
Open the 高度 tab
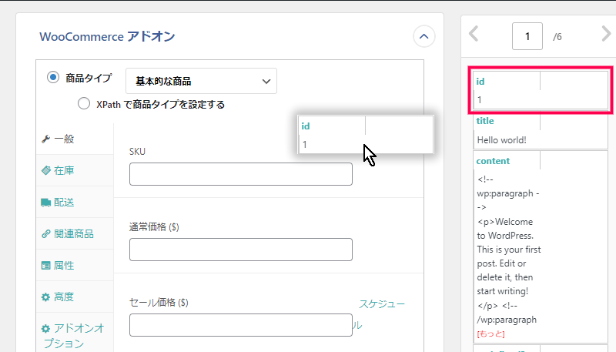point(75,297)
